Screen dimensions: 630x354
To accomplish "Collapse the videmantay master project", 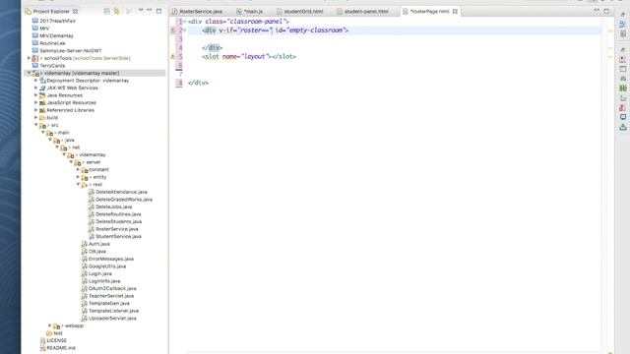I will click(x=29, y=73).
